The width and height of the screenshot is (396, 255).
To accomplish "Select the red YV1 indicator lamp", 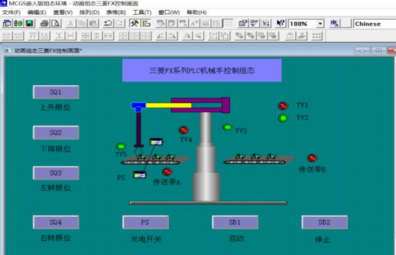I will (283, 106).
